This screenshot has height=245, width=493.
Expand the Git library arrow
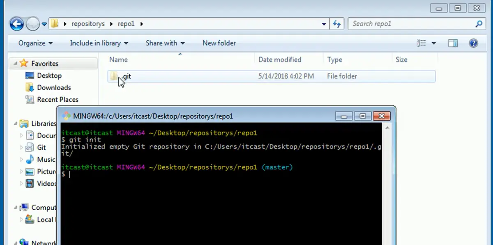[22, 147]
